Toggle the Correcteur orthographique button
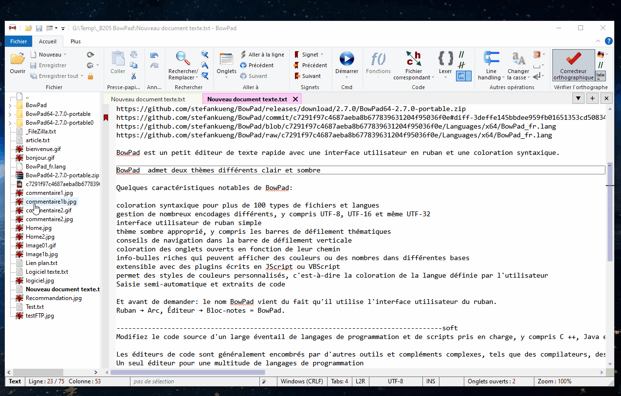 573,65
